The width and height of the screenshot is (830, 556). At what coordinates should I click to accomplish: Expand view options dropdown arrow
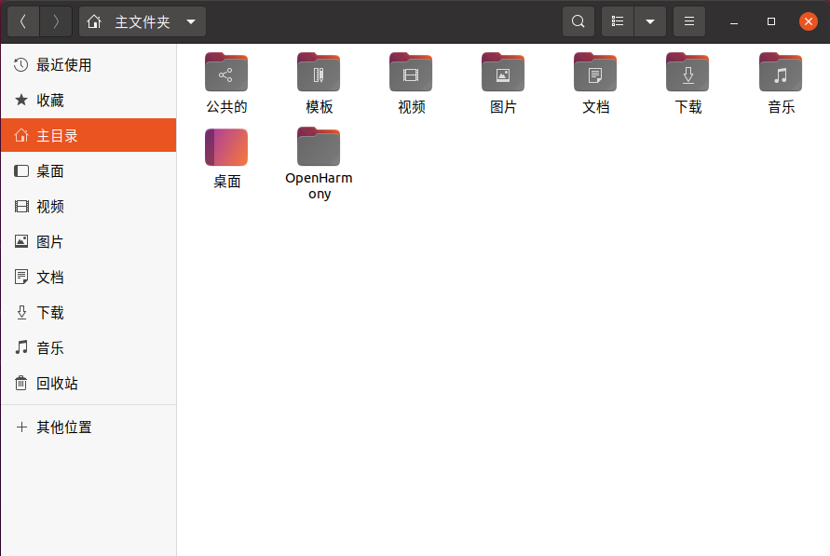650,21
